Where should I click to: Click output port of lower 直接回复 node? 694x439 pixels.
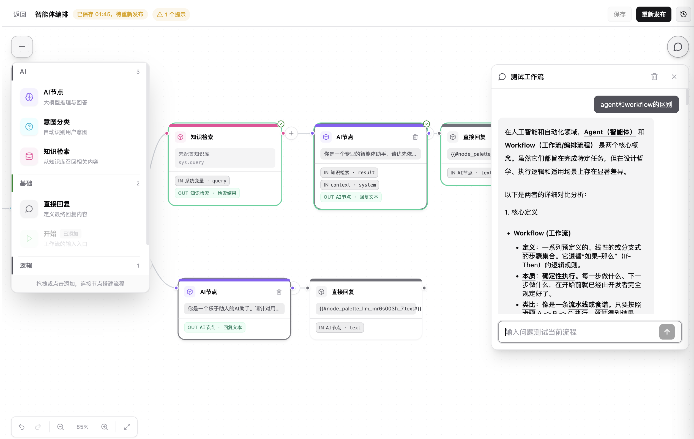click(424, 288)
